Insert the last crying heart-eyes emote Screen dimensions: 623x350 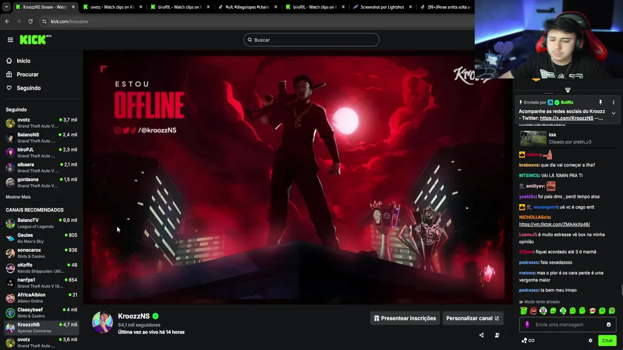click(x=612, y=311)
